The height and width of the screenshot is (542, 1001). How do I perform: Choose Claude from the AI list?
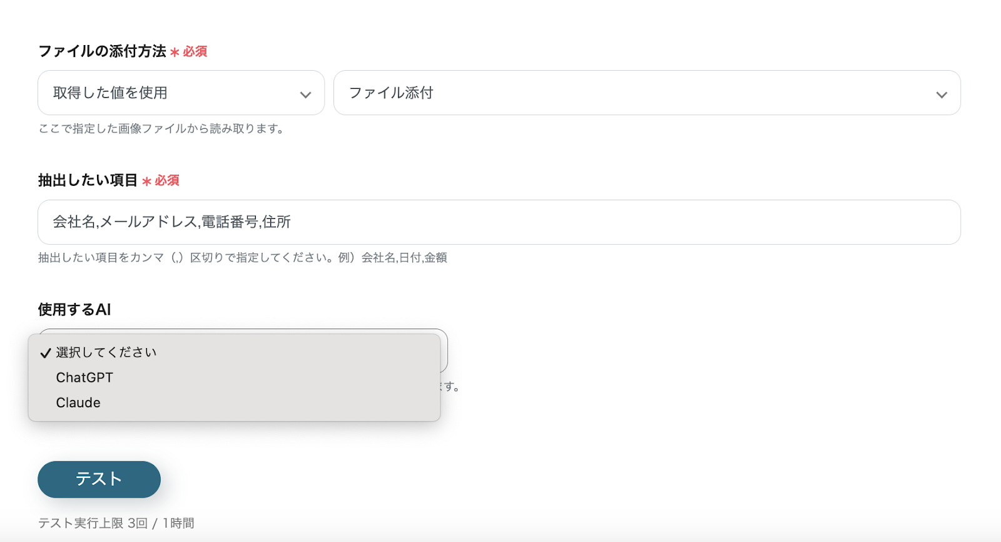coord(78,402)
